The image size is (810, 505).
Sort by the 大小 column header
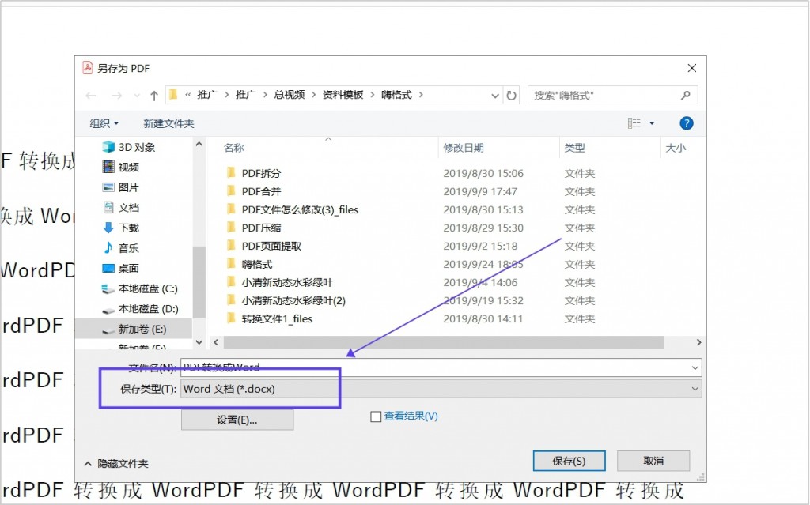676,148
